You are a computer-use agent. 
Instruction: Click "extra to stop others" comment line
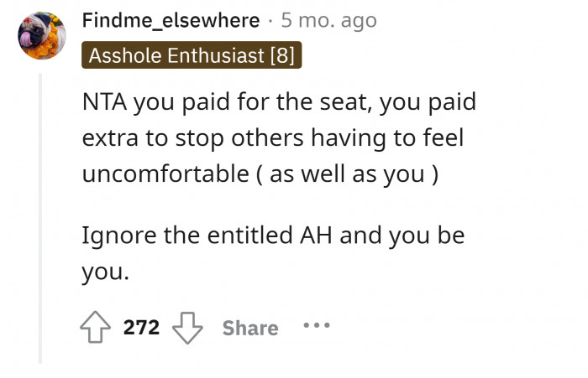190,138
